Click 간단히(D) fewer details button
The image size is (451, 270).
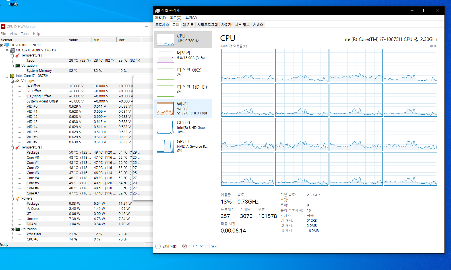166,246
